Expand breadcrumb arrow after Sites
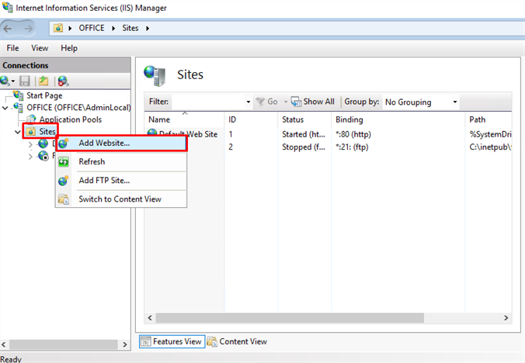This screenshot has width=525, height=363. tap(148, 29)
